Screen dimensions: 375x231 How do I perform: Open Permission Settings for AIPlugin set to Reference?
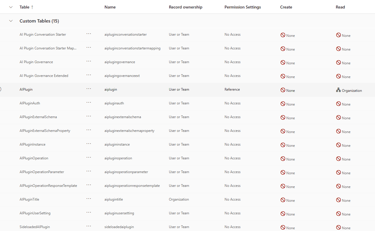point(232,89)
